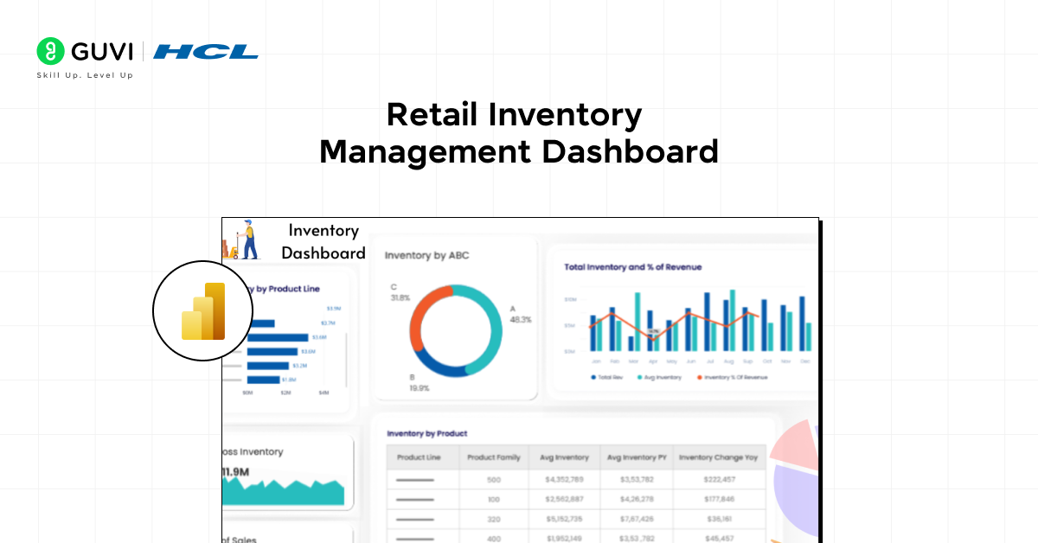Click the 'Inventory by ABC' chart title
Image resolution: width=1038 pixels, height=543 pixels.
[x=426, y=256]
